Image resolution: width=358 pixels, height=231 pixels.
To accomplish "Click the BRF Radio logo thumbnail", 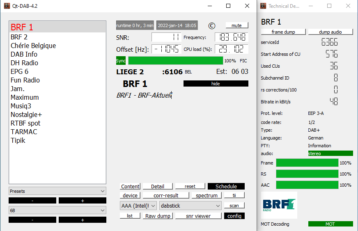I will pyautogui.click(x=279, y=205).
